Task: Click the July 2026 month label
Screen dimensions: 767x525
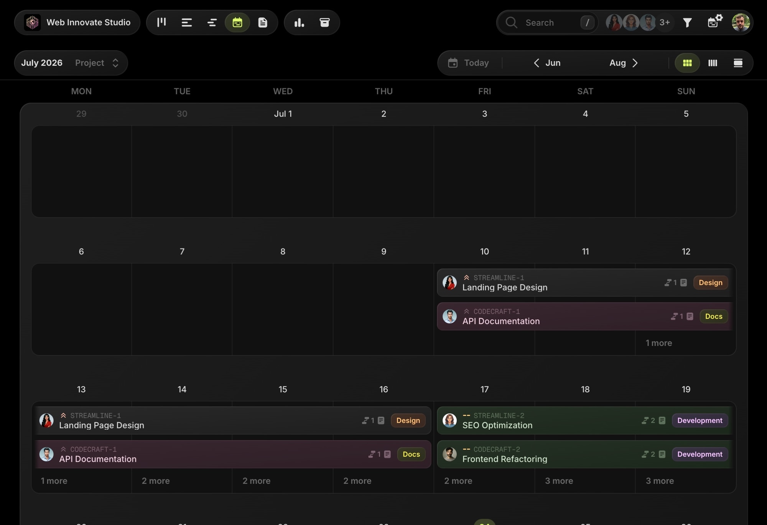Action: click(42, 63)
